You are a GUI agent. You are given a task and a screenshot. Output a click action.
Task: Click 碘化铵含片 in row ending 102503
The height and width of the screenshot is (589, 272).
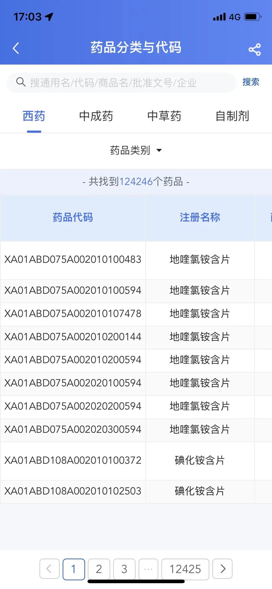point(200,491)
